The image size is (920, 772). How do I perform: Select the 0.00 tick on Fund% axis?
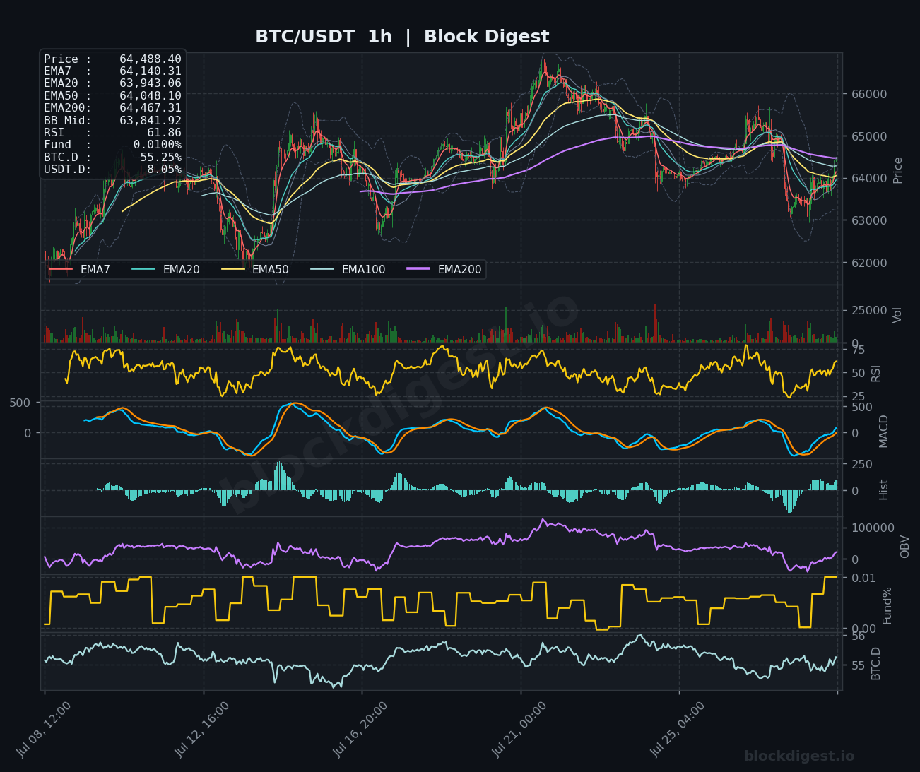click(863, 629)
